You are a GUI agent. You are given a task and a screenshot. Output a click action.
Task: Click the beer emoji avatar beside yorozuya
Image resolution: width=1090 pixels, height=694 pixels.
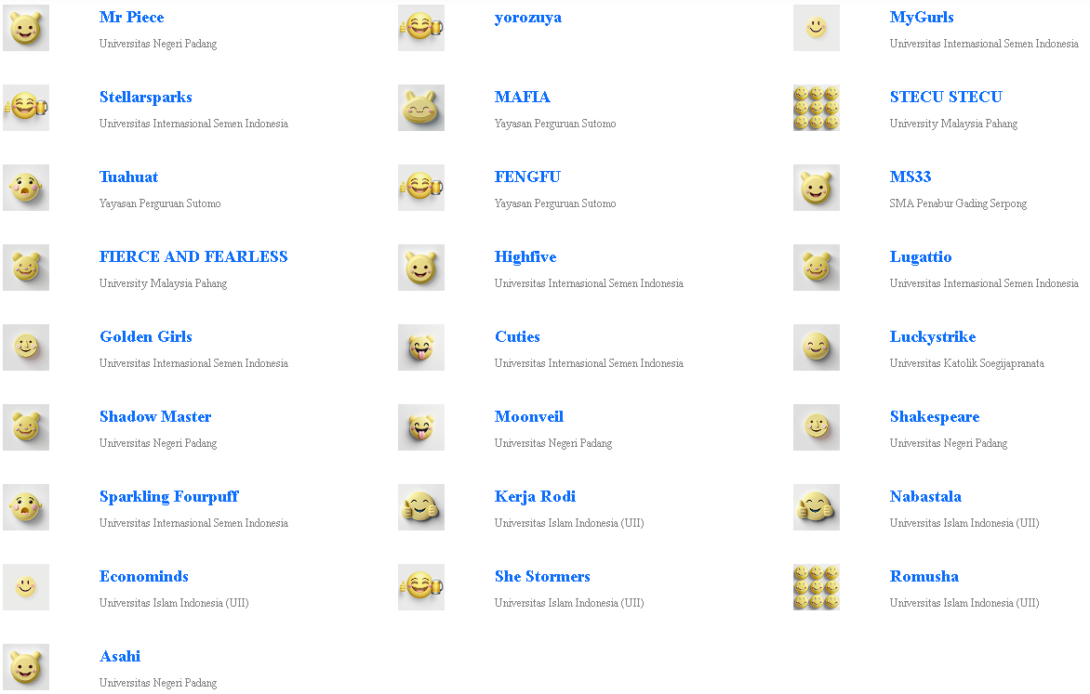tap(421, 28)
